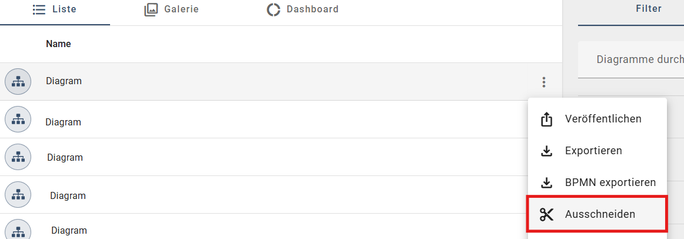Click the diagram icon in the first row
This screenshot has height=239, width=684.
tap(18, 81)
